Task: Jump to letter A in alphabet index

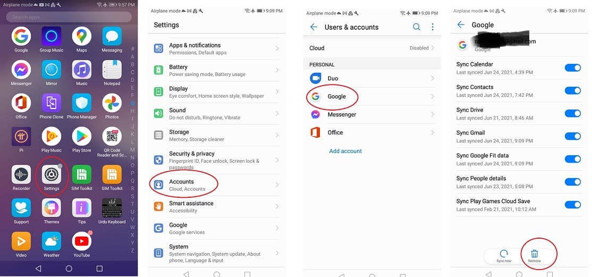Action: click(x=132, y=57)
